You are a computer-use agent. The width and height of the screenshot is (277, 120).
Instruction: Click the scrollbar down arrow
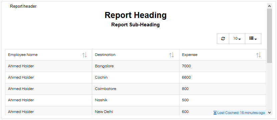click(269, 113)
